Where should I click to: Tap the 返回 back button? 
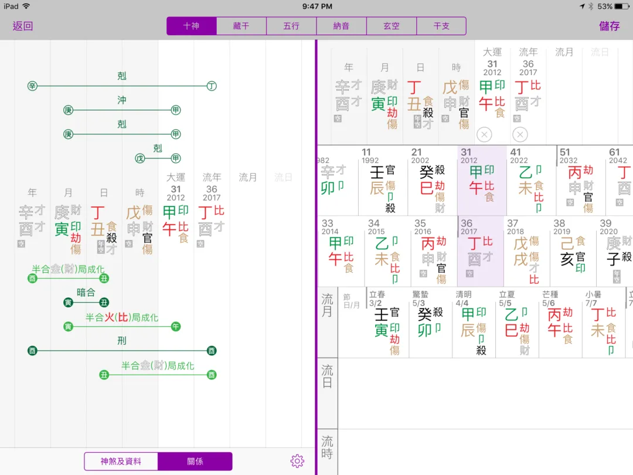pyautogui.click(x=22, y=26)
